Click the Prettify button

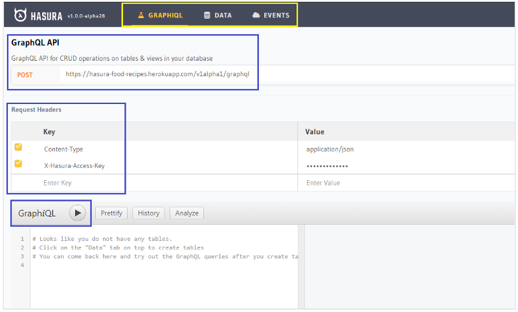click(x=111, y=213)
